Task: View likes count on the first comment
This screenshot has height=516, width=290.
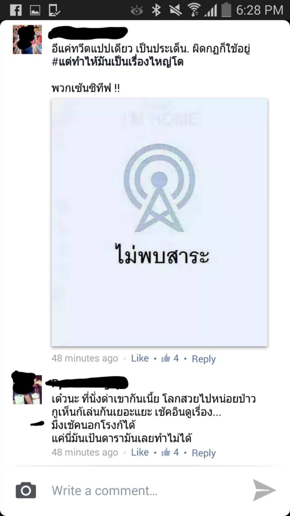Action: pyautogui.click(x=170, y=358)
